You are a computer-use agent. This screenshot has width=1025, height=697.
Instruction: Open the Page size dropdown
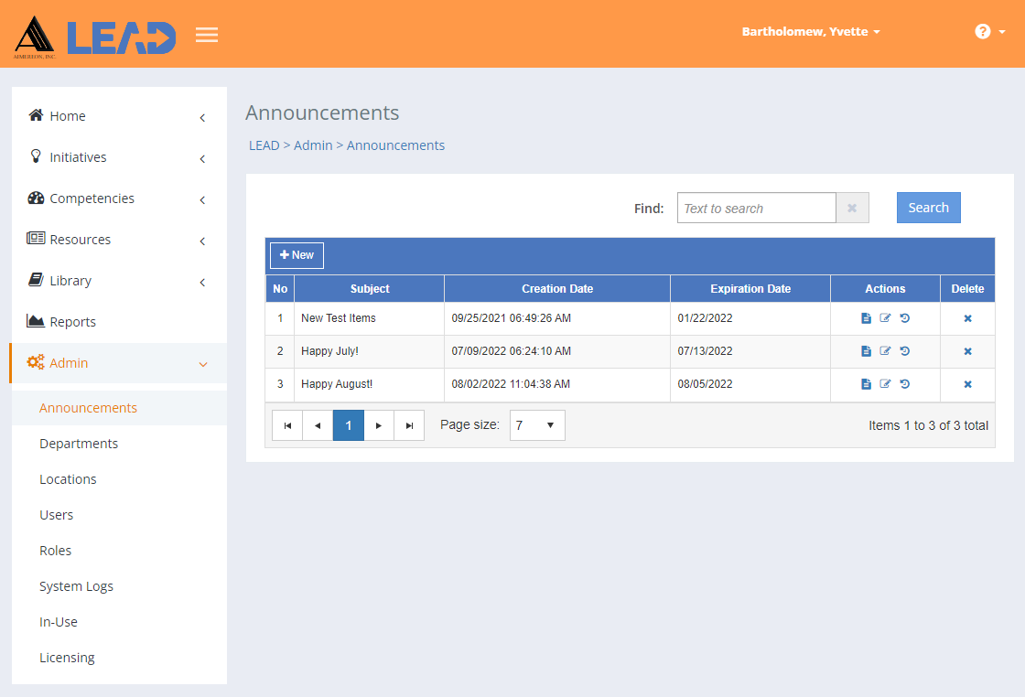(x=537, y=425)
